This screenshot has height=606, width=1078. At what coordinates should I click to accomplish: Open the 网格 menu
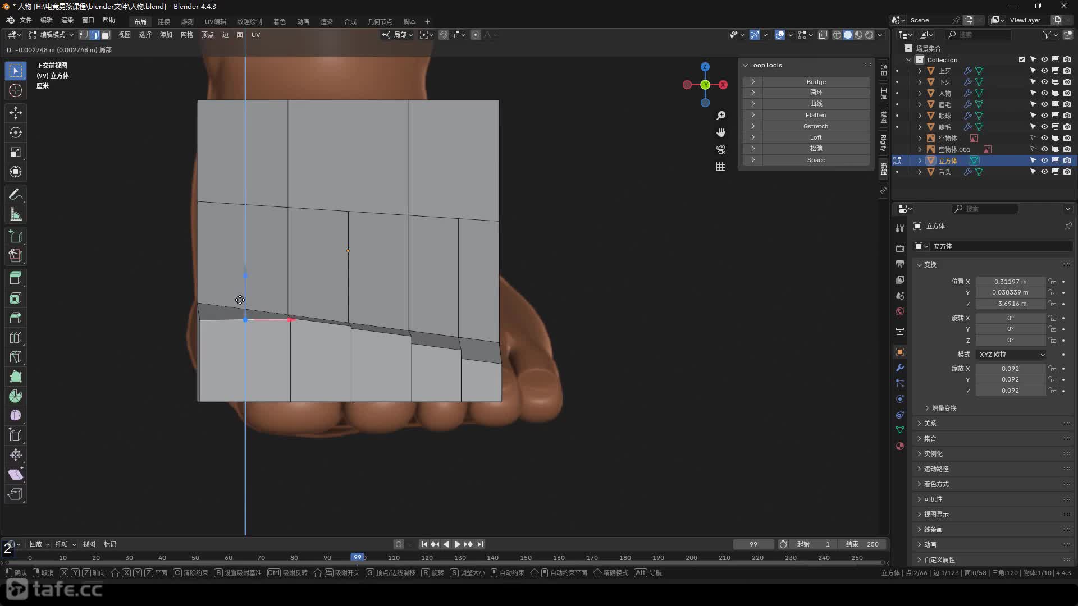pos(186,35)
